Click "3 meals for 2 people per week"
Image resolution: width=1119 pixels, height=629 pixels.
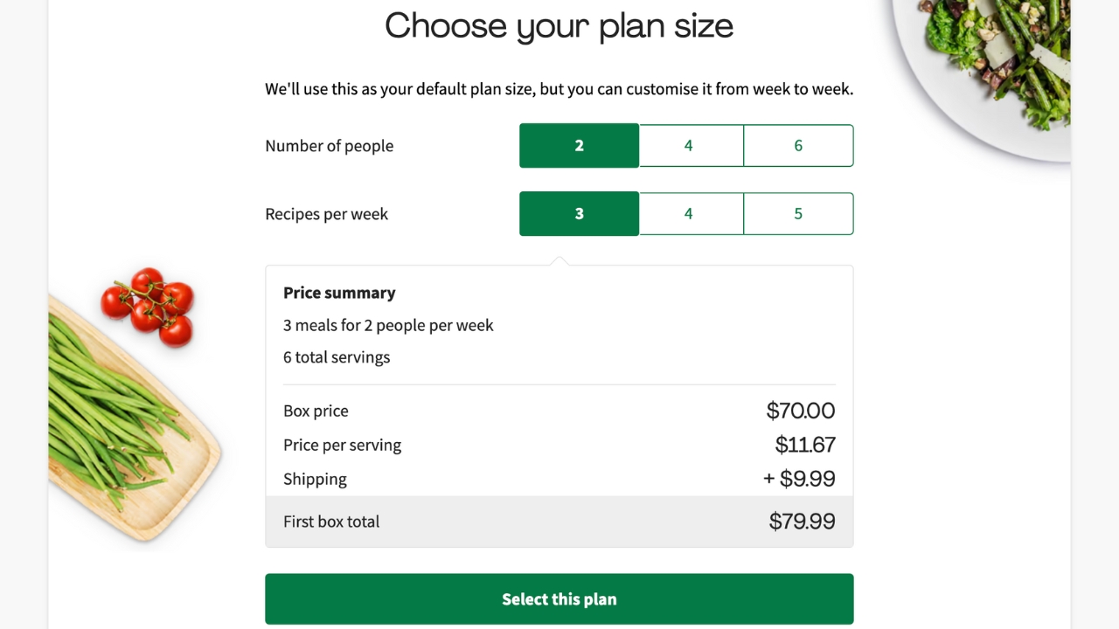388,325
